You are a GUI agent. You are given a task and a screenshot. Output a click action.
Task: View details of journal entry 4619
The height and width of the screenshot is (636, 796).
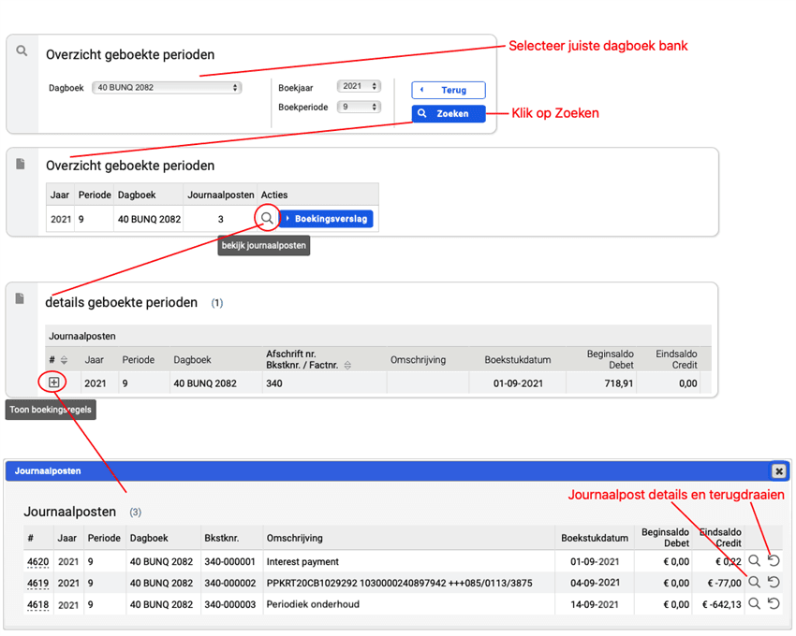click(x=755, y=582)
